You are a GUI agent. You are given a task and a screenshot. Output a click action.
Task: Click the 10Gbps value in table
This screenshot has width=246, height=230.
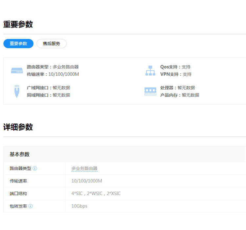click(79, 206)
